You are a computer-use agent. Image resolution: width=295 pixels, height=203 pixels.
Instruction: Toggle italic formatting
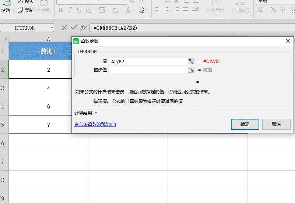[x=70, y=10]
